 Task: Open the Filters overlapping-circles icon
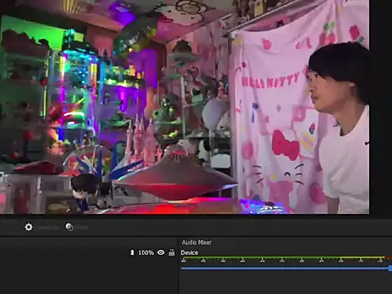click(x=69, y=227)
